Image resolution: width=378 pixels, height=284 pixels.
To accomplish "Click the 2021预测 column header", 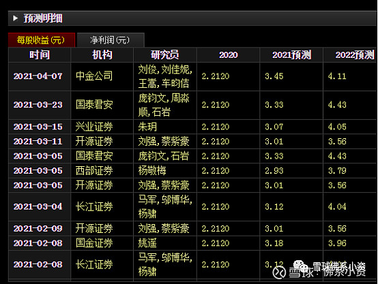I will (x=291, y=55).
